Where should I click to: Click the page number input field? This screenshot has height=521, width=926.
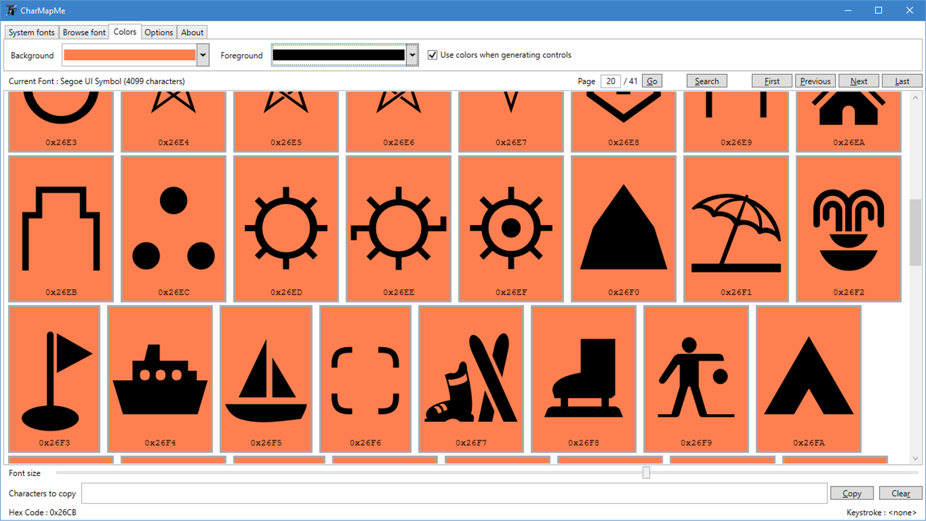pos(610,81)
